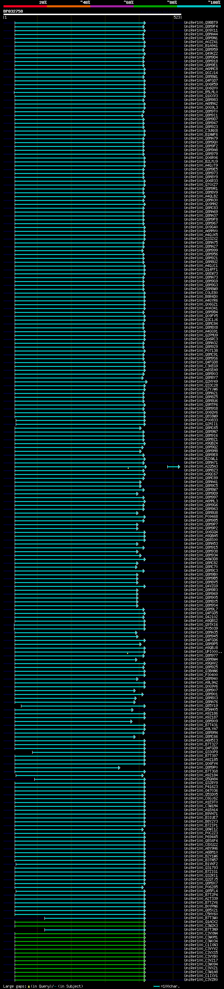
Task: Select hit label UniRef100_Q1KXV3
Action: point(201,96)
